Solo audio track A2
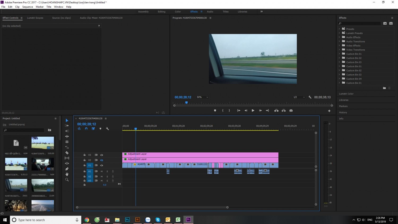398x224 pixels. click(x=107, y=176)
